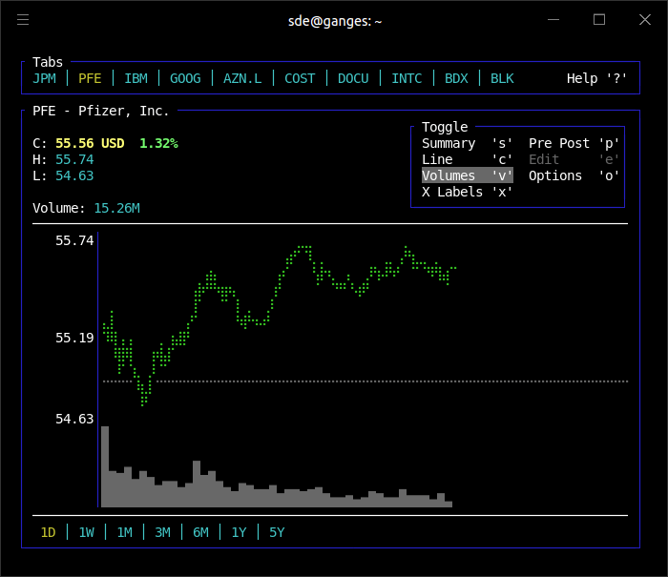
Task: Switch to the JPM stock tab
Action: click(x=44, y=79)
